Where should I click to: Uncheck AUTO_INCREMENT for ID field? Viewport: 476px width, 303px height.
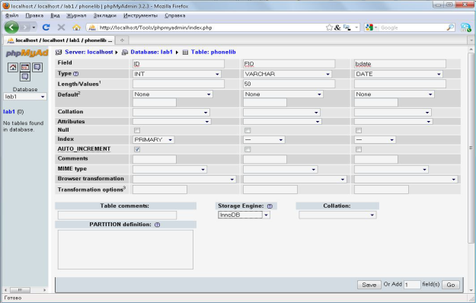pos(137,149)
